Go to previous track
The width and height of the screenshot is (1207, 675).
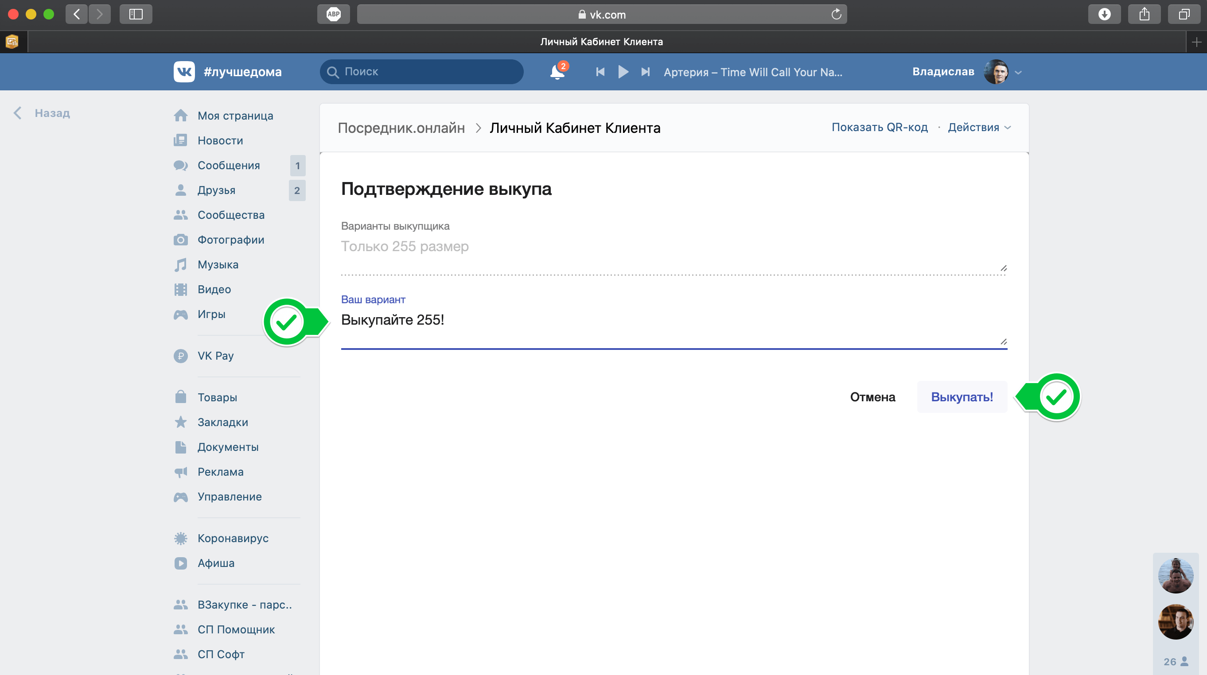tap(600, 72)
